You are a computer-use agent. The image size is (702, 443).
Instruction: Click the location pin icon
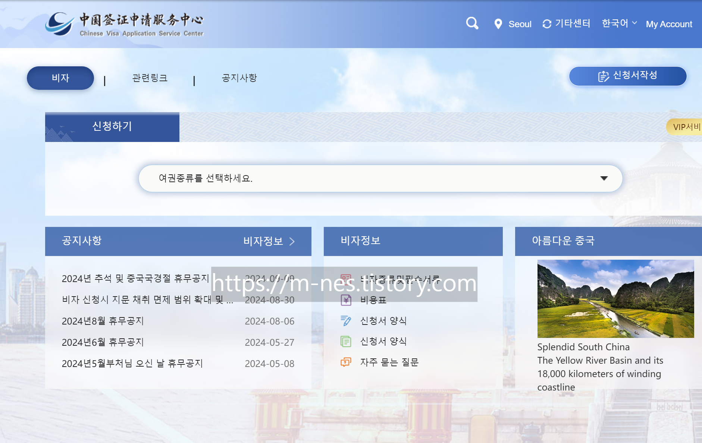pyautogui.click(x=498, y=24)
